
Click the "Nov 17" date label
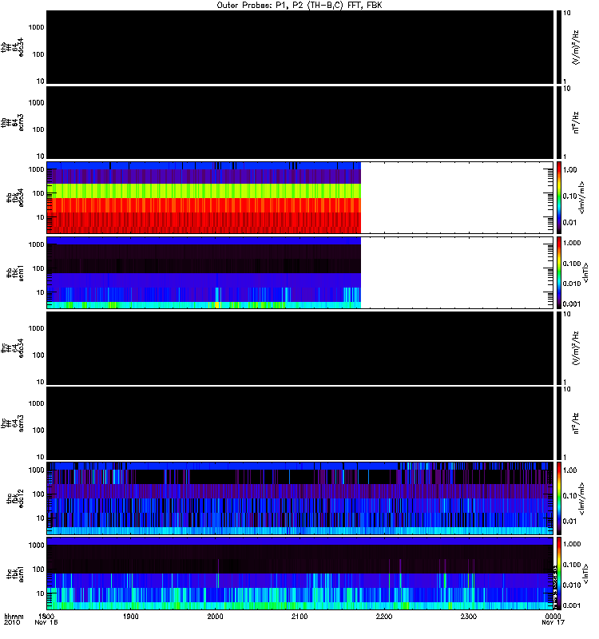click(x=553, y=622)
